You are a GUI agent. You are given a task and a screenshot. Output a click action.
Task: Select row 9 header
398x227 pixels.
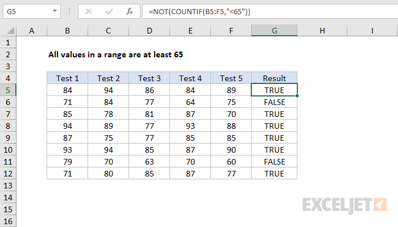coord(8,138)
